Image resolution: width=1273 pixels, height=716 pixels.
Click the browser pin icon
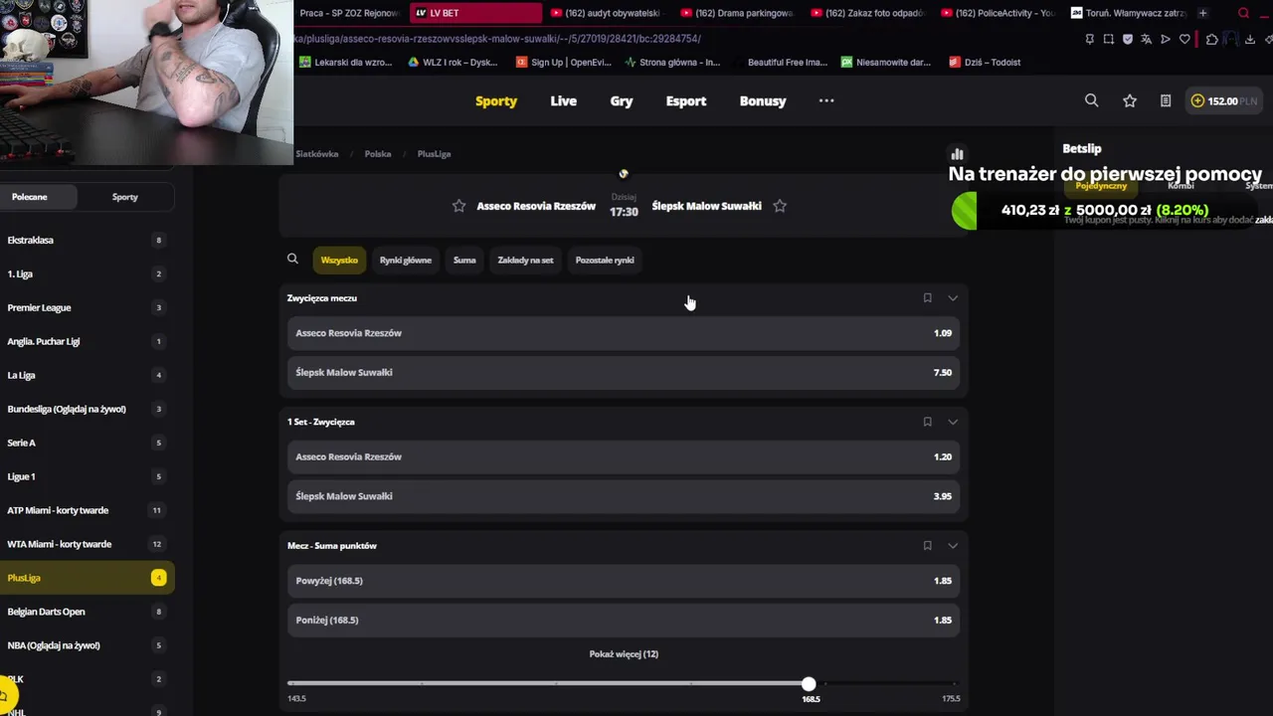pyautogui.click(x=1090, y=39)
